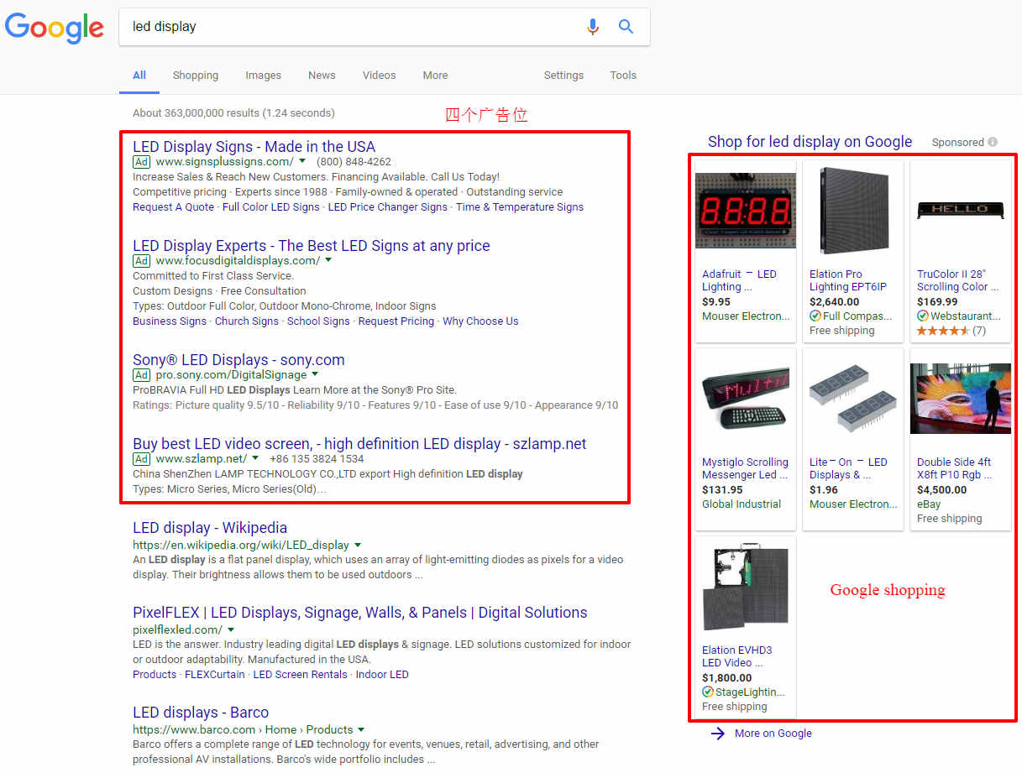Click the Sponsored info icon
The width and height of the screenshot is (1022, 773).
(993, 142)
